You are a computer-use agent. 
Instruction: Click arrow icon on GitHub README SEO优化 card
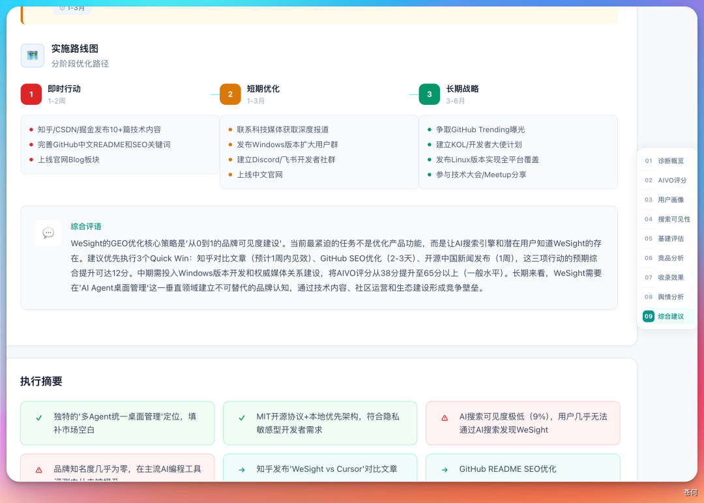click(x=445, y=470)
